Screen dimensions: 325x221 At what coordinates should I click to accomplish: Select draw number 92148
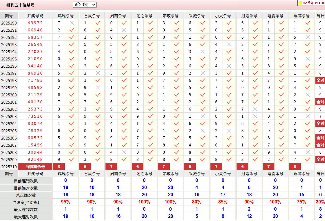[35, 159]
